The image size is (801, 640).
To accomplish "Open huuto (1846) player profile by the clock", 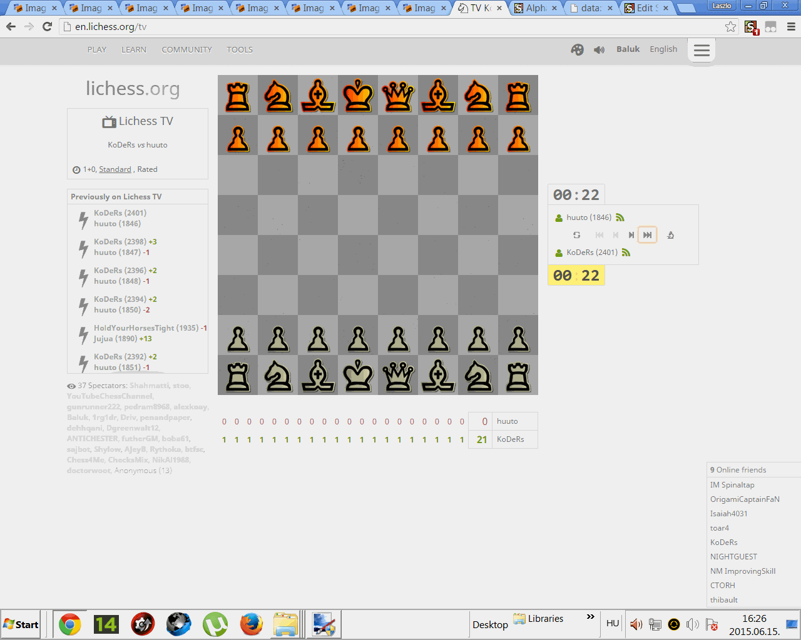I will tap(589, 217).
